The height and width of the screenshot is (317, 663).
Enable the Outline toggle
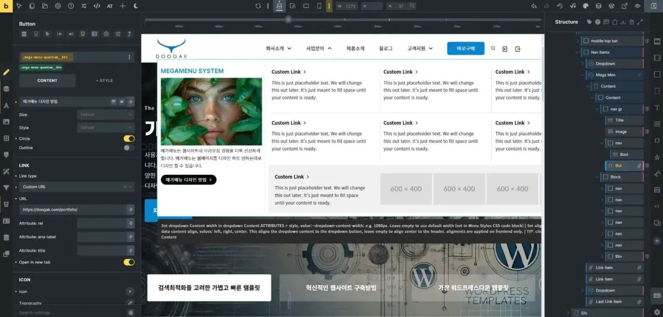(x=129, y=148)
